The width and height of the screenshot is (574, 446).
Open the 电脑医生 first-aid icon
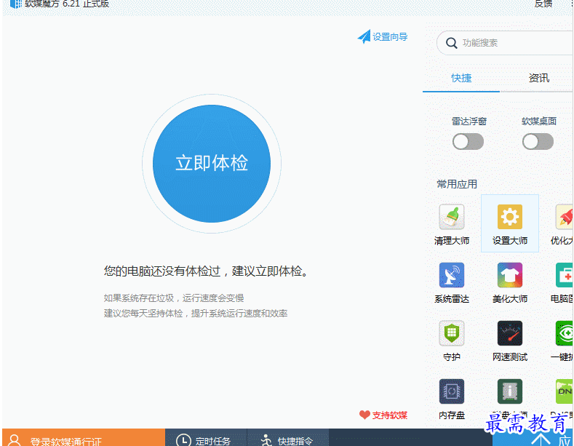565,275
